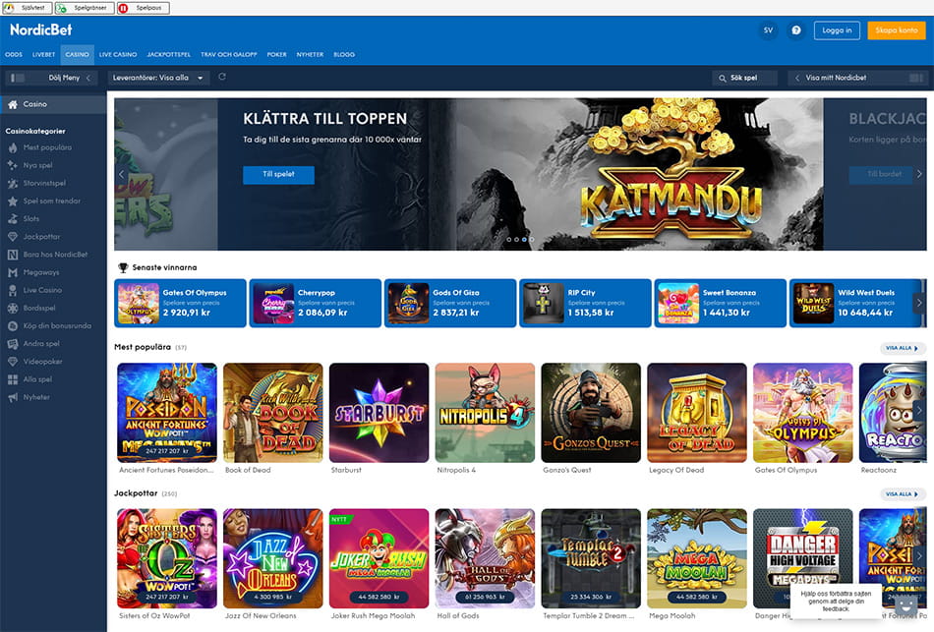
Task: Click the sparkle icon for Nya spel
Action: pos(13,165)
